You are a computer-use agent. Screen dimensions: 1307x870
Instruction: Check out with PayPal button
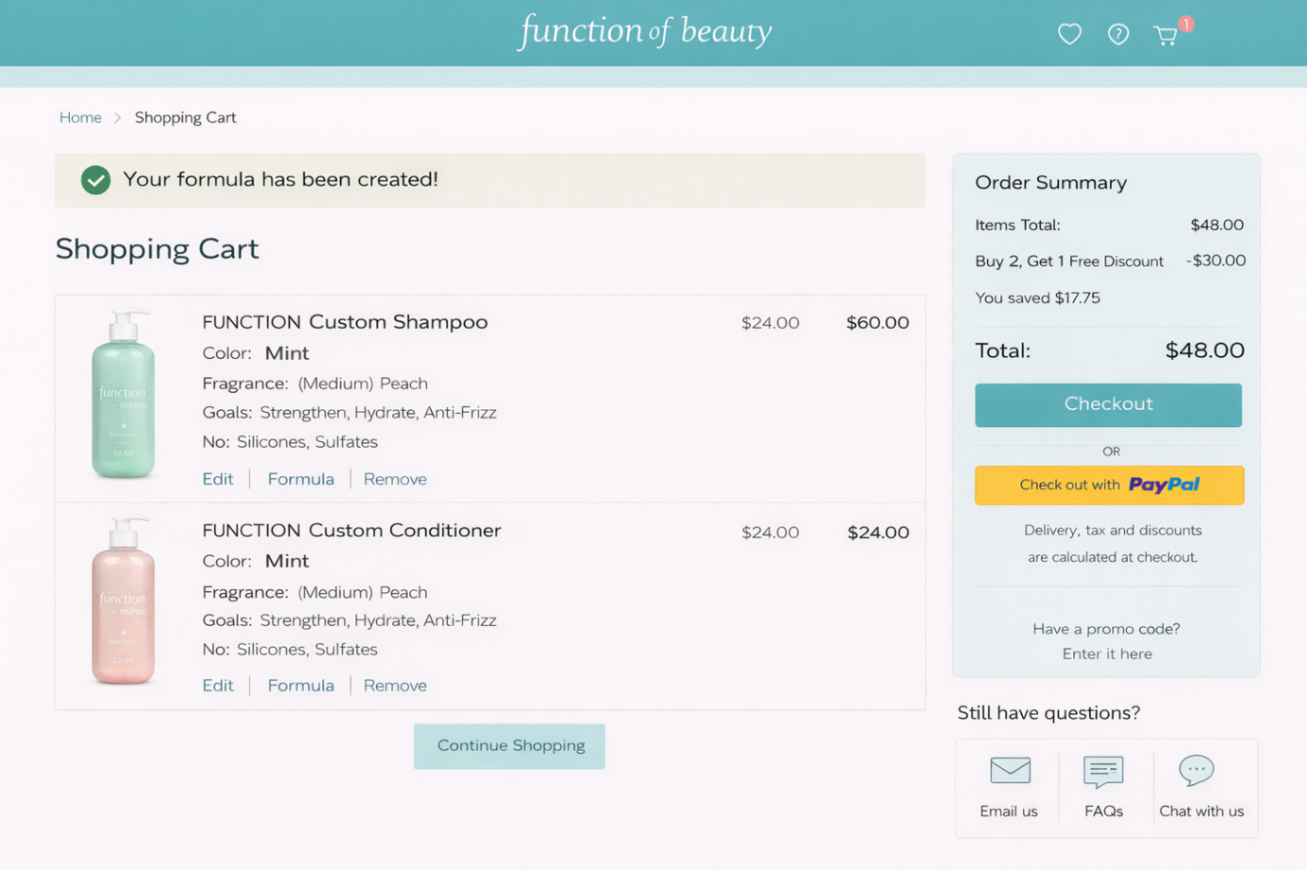tap(1109, 485)
